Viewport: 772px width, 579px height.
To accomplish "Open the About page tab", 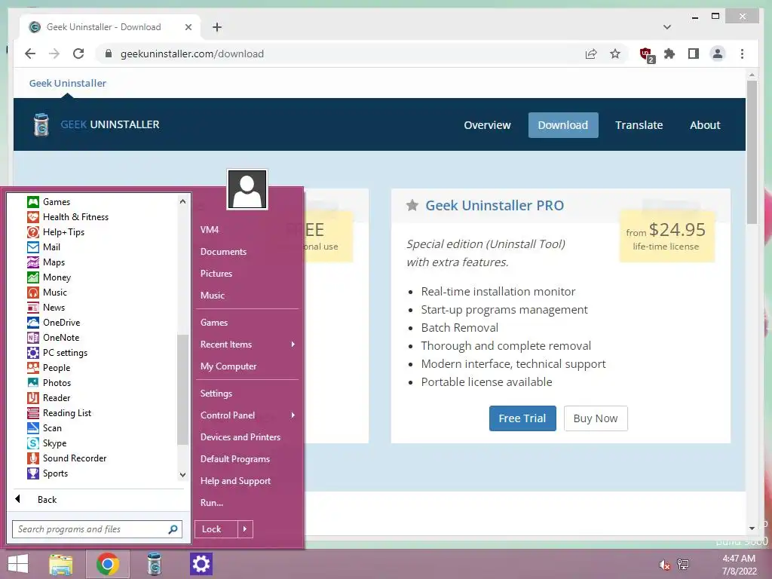I will click(705, 125).
